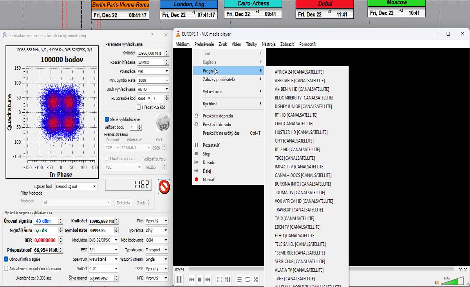This screenshot has width=470, height=287.
Task: Open VLC extended settings equalizer icon
Action: coord(228,279)
